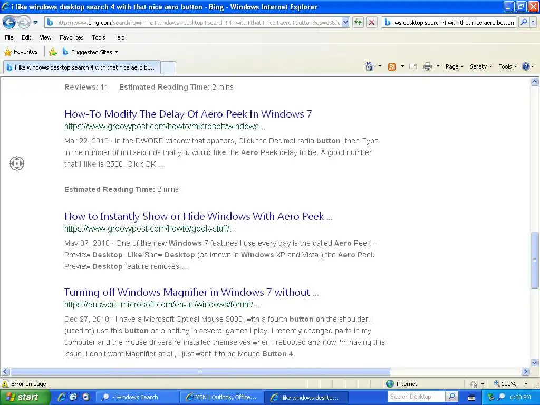Click the Search Desktop deskbar field
This screenshot has width=540, height=405.
(416, 397)
